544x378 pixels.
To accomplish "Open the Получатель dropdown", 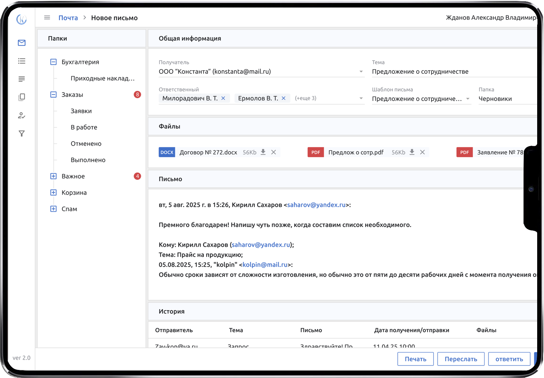I will point(361,72).
